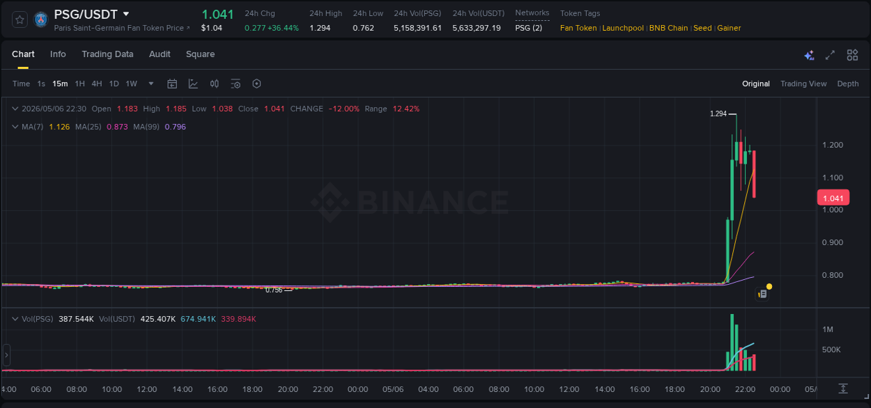Collapse the Vol(PSG) indicator chevron
Screen dimensions: 871x408
coord(15,319)
